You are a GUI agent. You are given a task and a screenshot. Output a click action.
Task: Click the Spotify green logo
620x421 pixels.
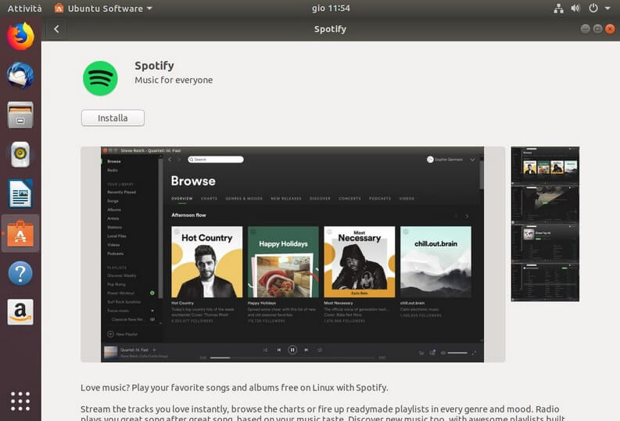pyautogui.click(x=100, y=78)
